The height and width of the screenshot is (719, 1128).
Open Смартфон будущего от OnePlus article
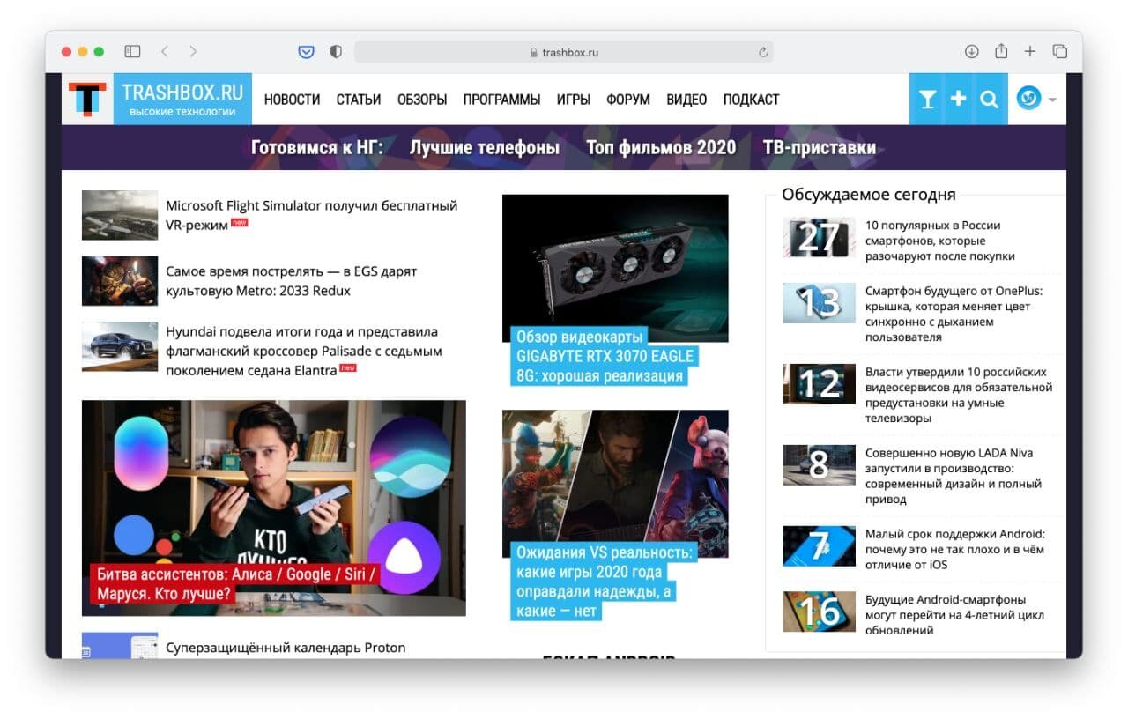(954, 314)
